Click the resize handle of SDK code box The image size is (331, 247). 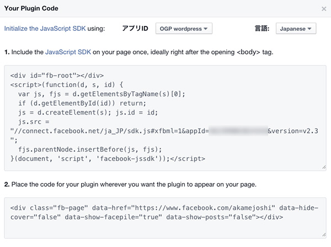point(324,167)
